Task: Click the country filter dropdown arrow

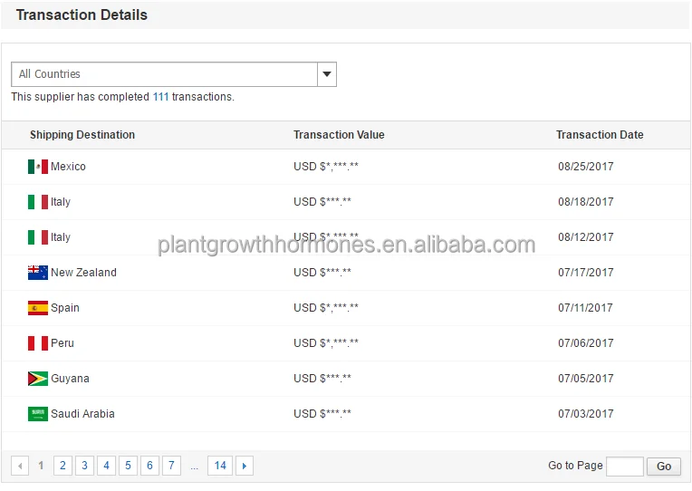Action: click(327, 74)
